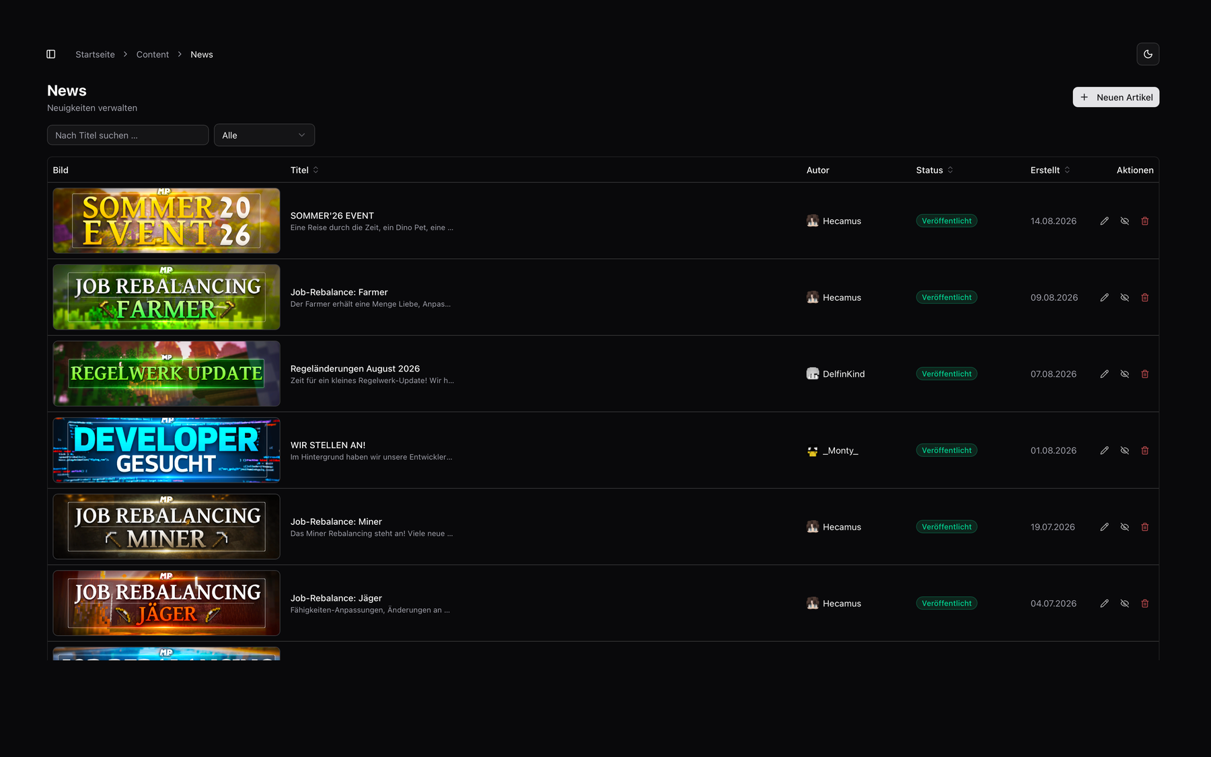Switch theme with the moon icon

1148,55
